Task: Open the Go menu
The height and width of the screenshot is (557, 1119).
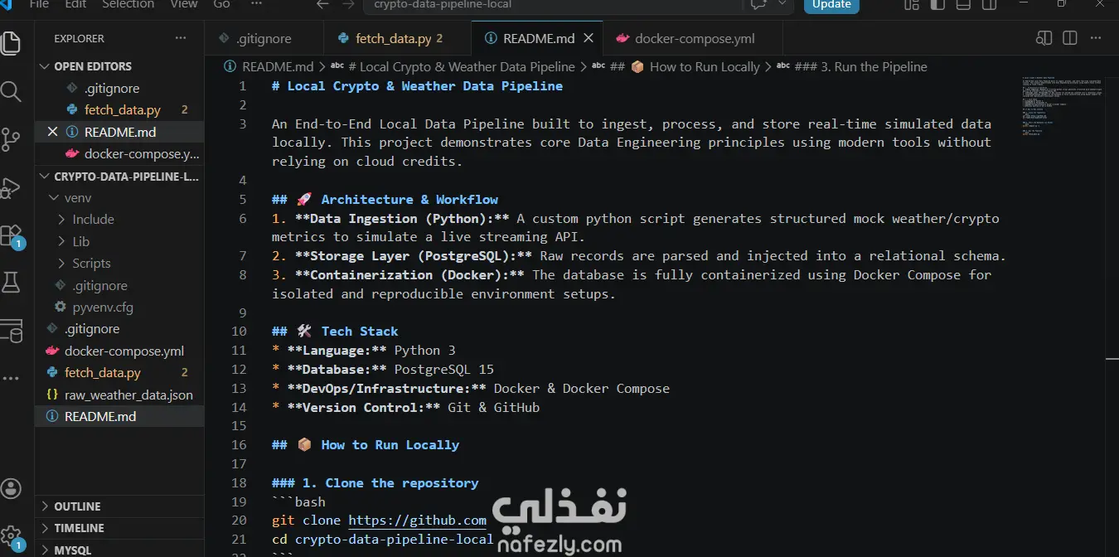Action: 222,4
